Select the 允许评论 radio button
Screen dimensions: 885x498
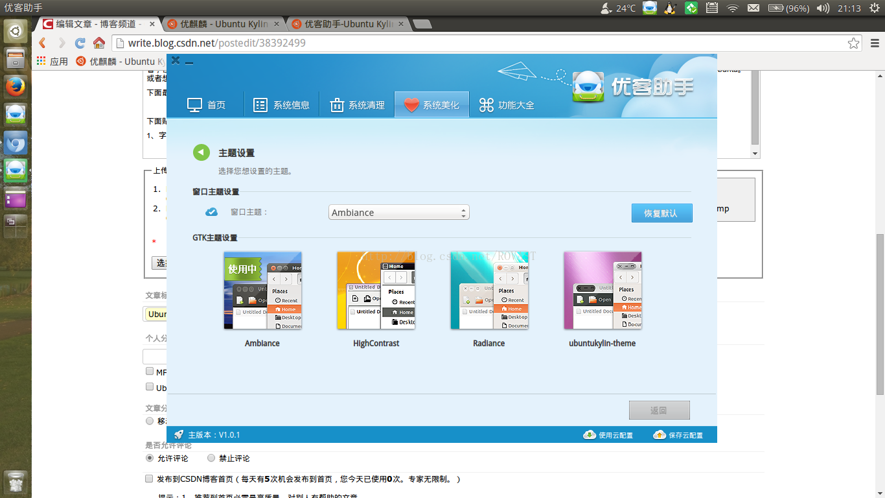(150, 458)
